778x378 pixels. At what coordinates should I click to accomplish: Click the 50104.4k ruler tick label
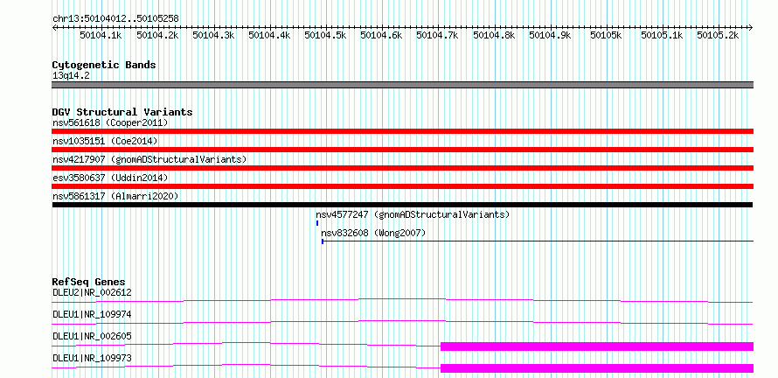[269, 35]
